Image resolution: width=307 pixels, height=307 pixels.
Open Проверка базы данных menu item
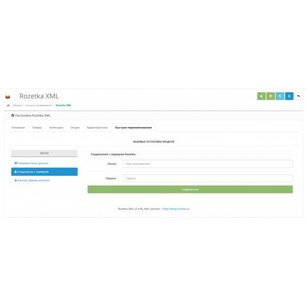[x=45, y=163]
